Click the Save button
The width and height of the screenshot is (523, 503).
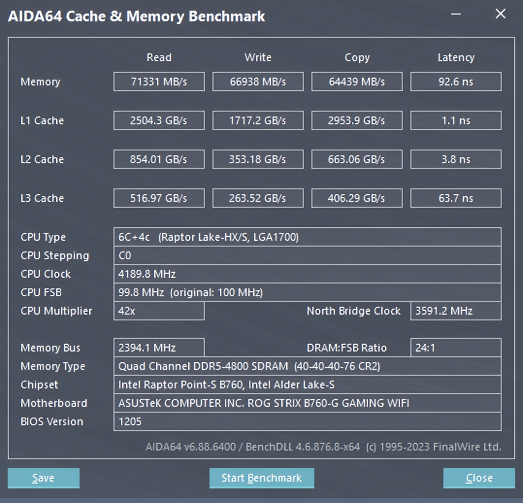click(x=43, y=478)
